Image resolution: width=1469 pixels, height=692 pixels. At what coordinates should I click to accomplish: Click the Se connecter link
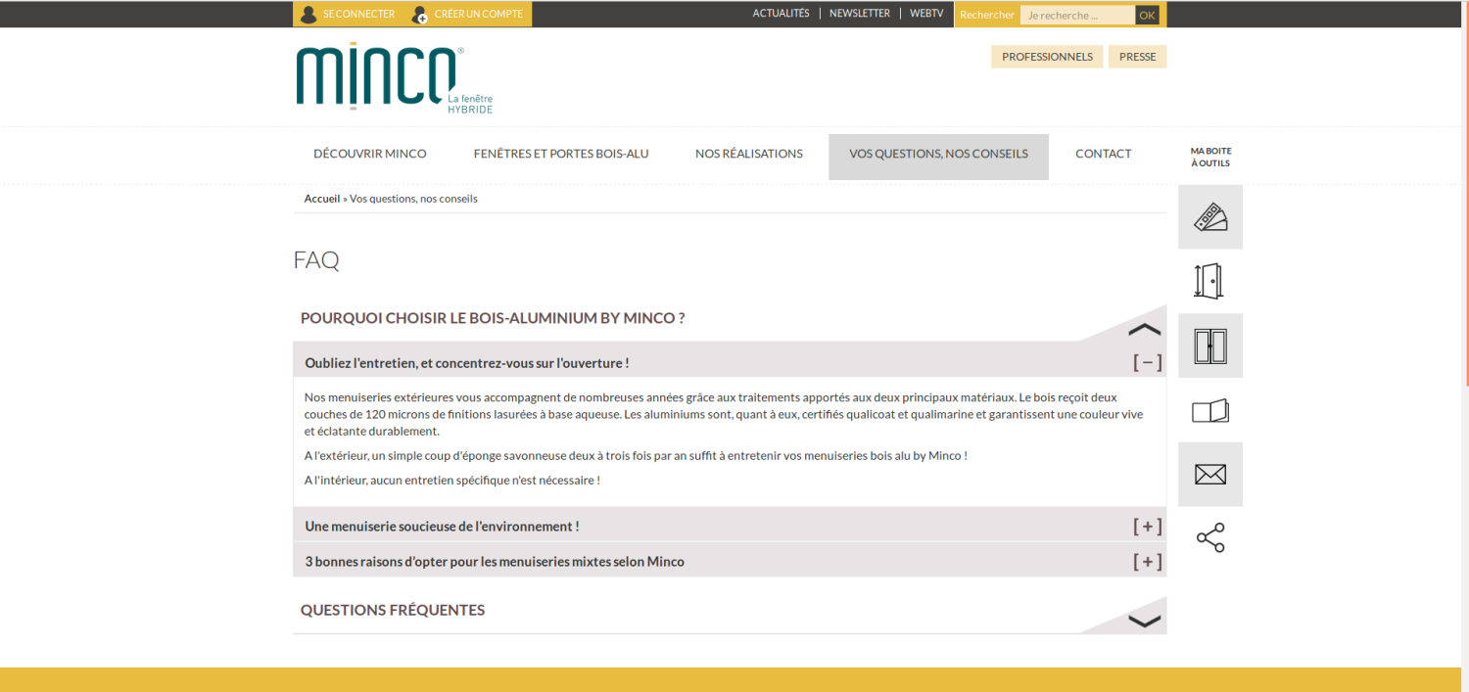point(359,14)
